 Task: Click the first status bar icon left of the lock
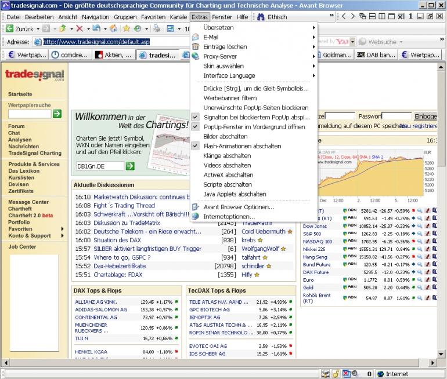[326, 374]
